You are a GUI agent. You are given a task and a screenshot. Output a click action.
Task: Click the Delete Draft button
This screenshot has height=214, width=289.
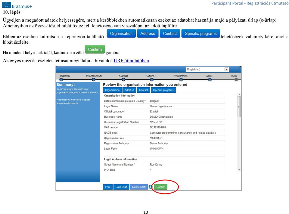[139, 187]
